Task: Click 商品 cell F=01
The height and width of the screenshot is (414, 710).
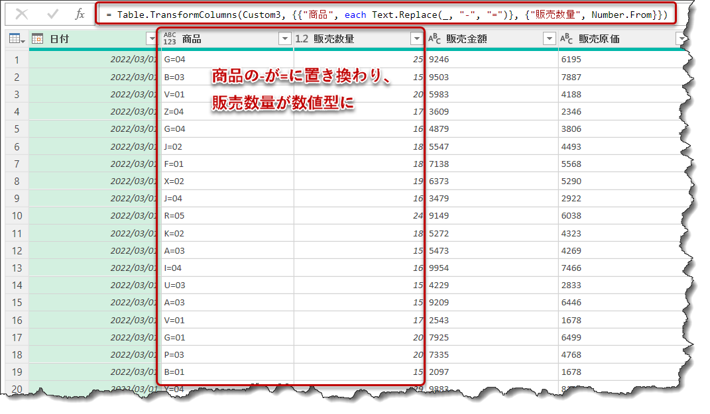Action: tap(227, 164)
